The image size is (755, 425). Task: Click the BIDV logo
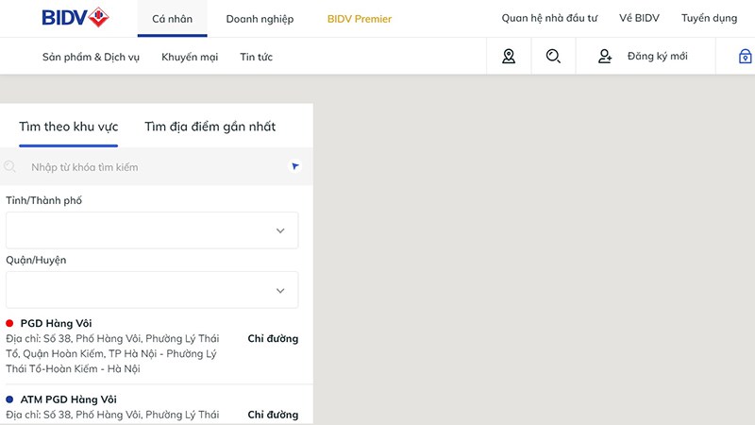pyautogui.click(x=75, y=18)
